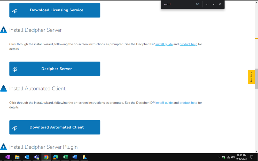258x161 pixels.
Task: Open the folder-with-cloud app in the taskbar
Action: [x=84, y=157]
